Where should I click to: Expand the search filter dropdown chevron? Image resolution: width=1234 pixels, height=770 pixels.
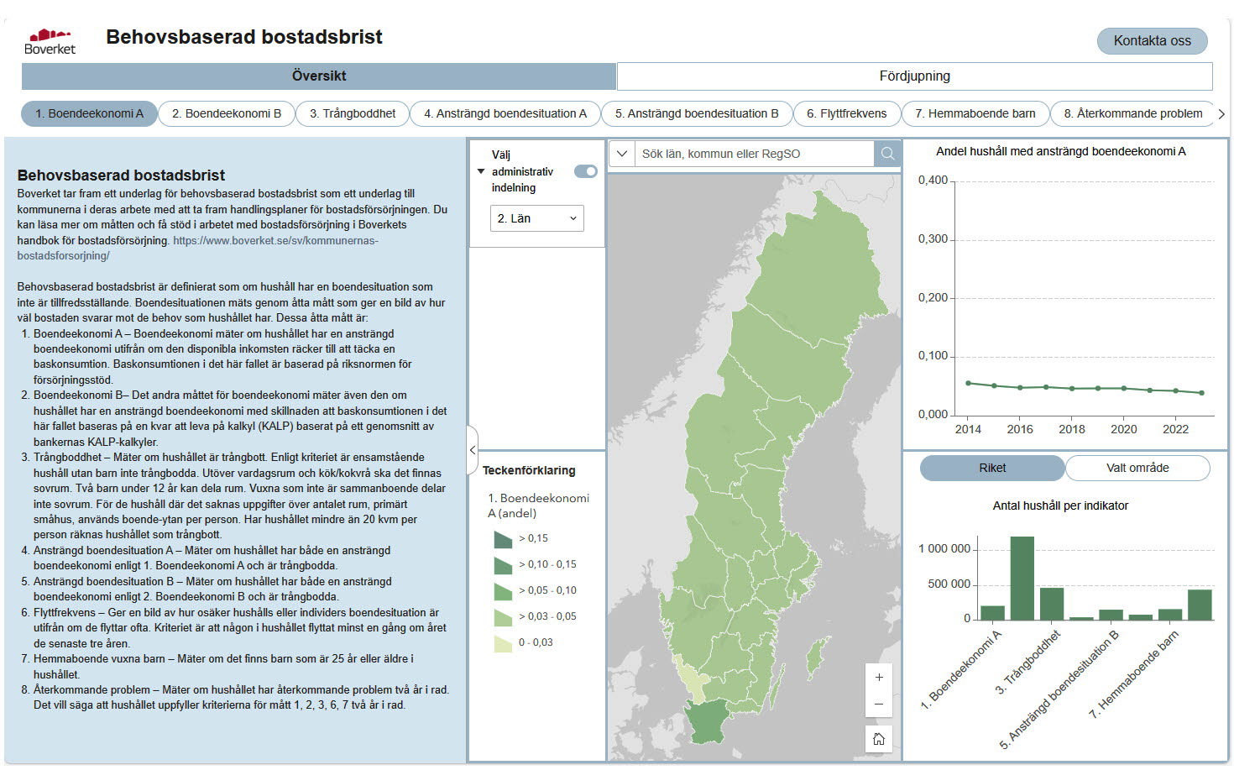622,154
